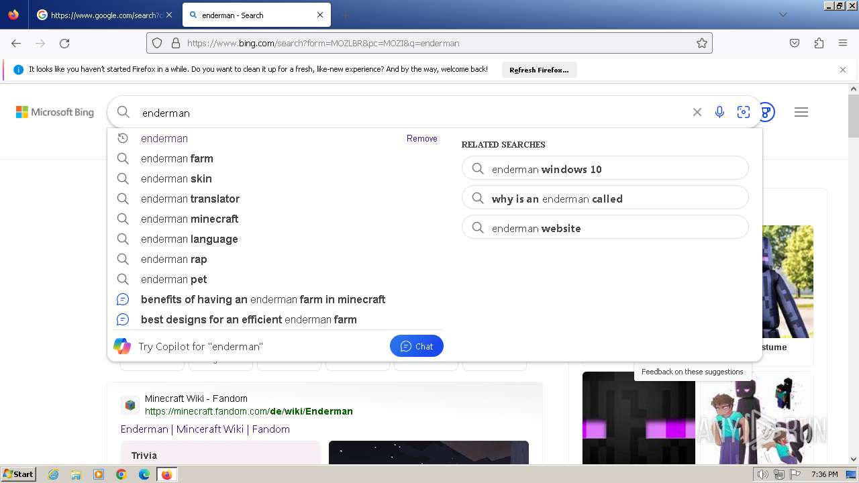859x483 pixels.
Task: Dismiss the Refresh Firefox notification bar
Action: (843, 70)
